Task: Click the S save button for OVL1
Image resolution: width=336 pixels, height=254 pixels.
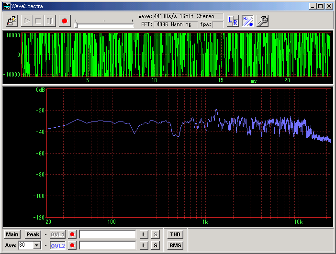Action: tap(156, 234)
